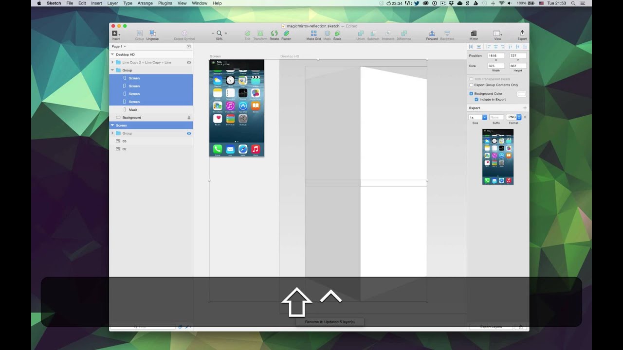Toggle the page list icon beside Page 1
This screenshot has height=350, width=623.
189,47
